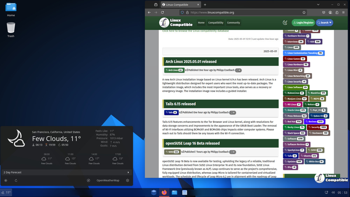The width and height of the screenshot is (350, 197).
Task: Open the volume control in the system tray
Action: 332,192
